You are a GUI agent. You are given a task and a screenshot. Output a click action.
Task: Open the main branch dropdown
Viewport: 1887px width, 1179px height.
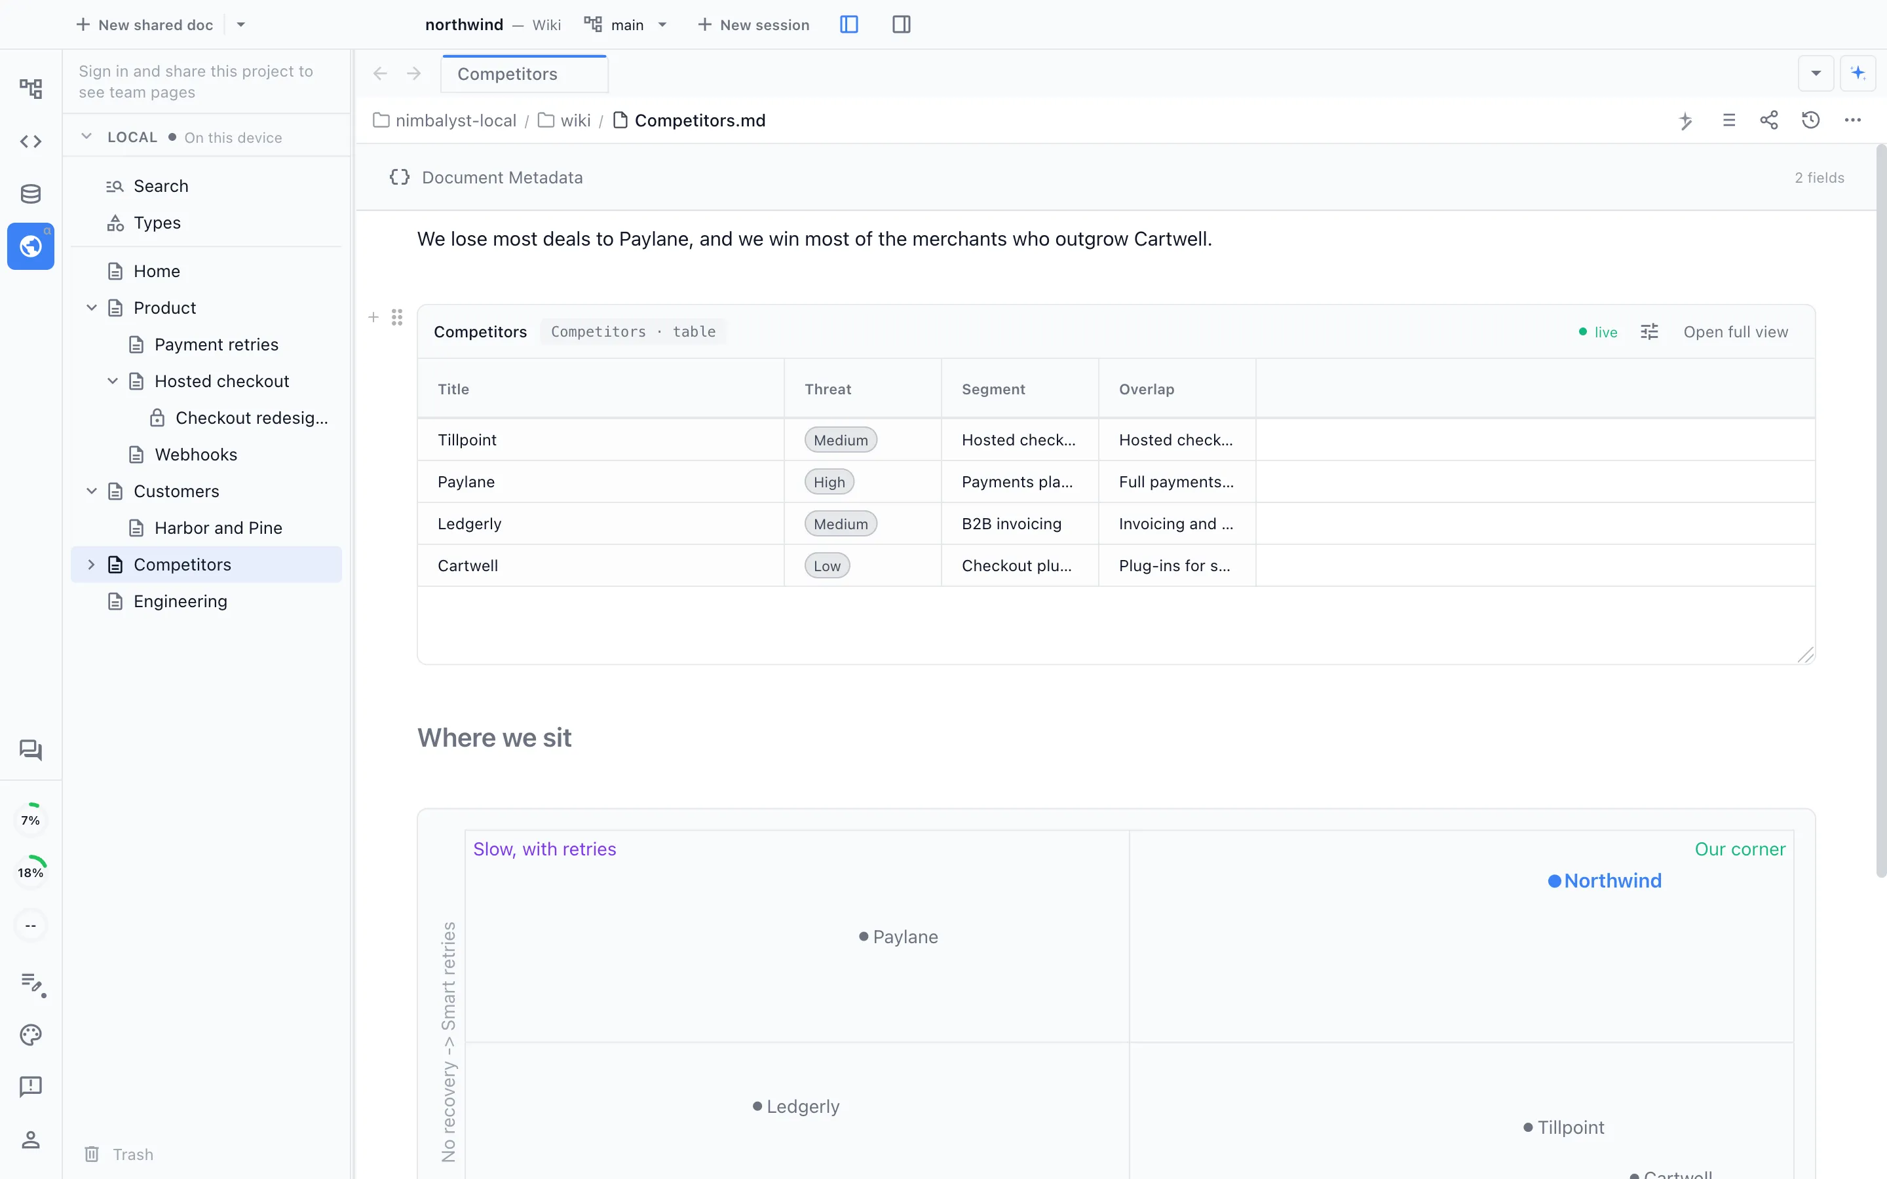point(625,25)
